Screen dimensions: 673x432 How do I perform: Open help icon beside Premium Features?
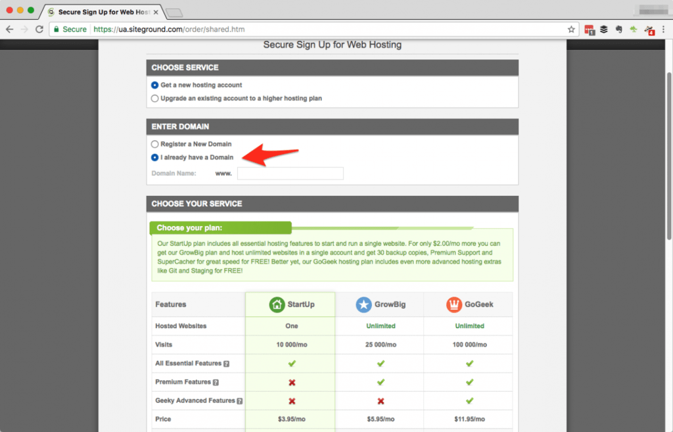(x=216, y=382)
